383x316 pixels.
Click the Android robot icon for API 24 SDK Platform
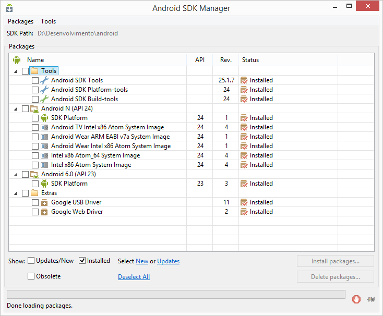coord(44,118)
